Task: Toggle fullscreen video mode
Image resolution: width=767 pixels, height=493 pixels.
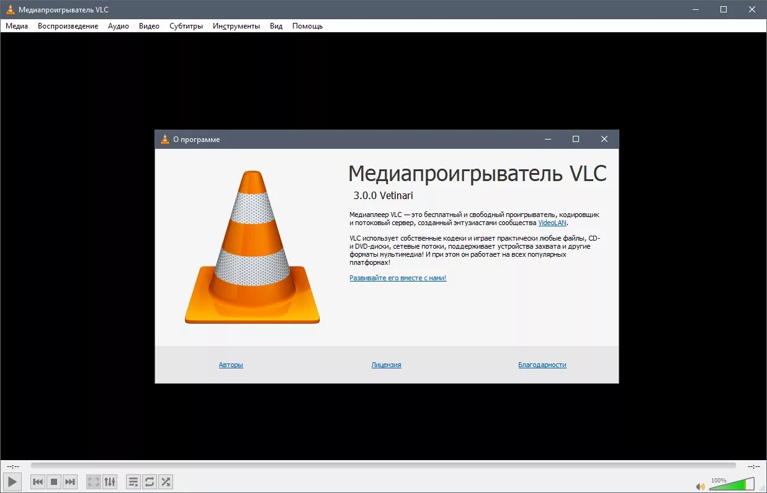Action: pos(94,481)
